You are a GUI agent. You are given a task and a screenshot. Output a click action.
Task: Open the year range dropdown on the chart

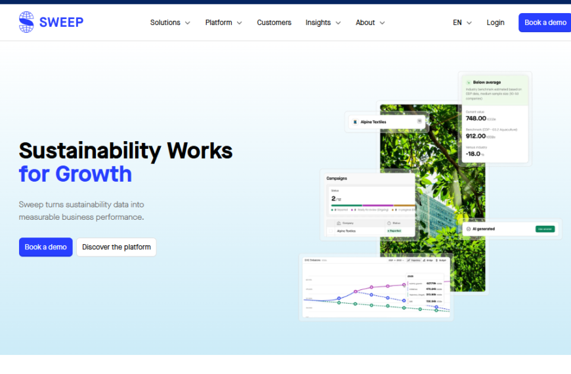coord(396,260)
